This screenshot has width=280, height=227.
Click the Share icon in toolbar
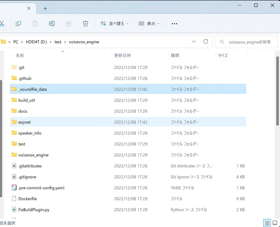point(69,23)
